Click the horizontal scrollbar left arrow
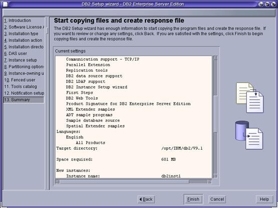278x208 pixels. pos(57,181)
